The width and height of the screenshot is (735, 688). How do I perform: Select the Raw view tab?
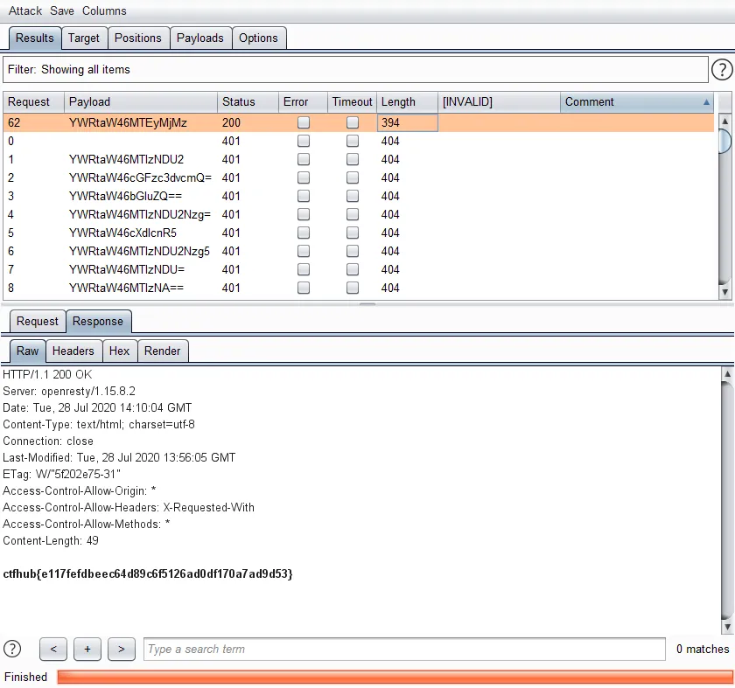28,351
